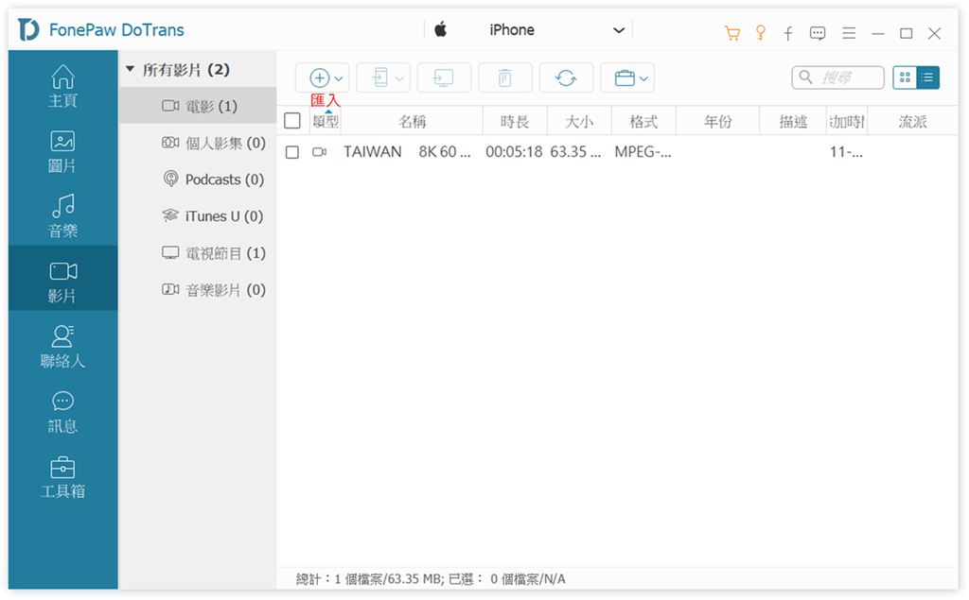Open the 工具箱 toolbox in the sidebar
Screen dimensions: 969x600
62,477
